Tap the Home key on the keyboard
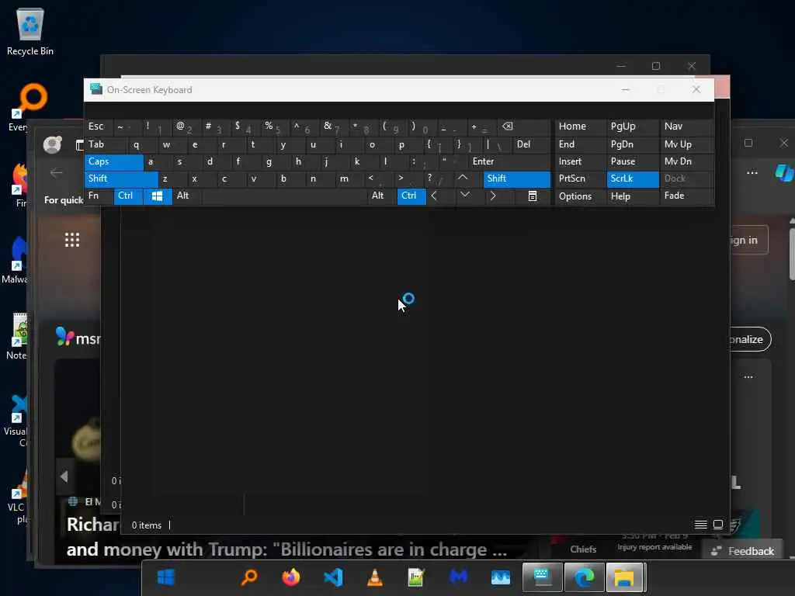Viewport: 795px width, 596px height. coord(580,126)
